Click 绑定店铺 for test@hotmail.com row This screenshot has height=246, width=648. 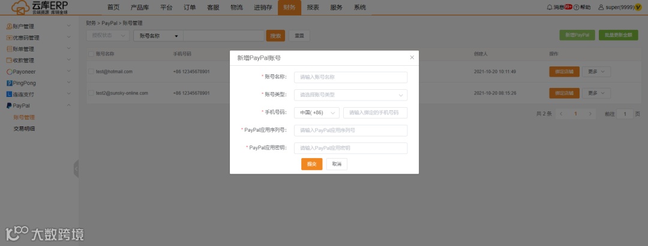[x=565, y=72]
